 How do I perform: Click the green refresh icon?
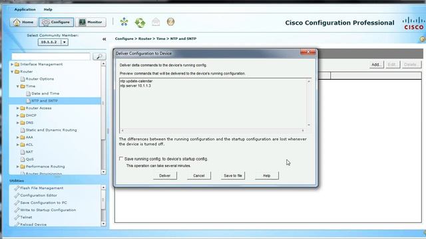click(140, 22)
